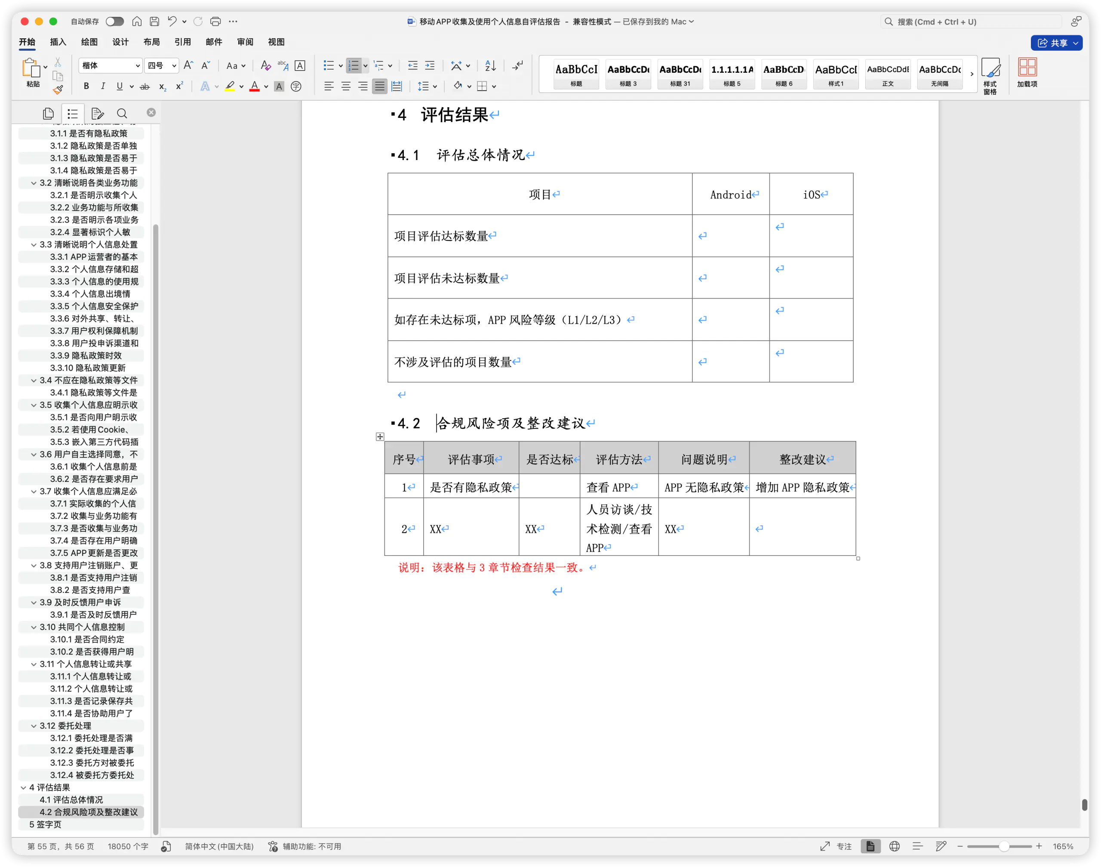Toggle the AutoSave switch
The image size is (1101, 867).
[x=115, y=22]
